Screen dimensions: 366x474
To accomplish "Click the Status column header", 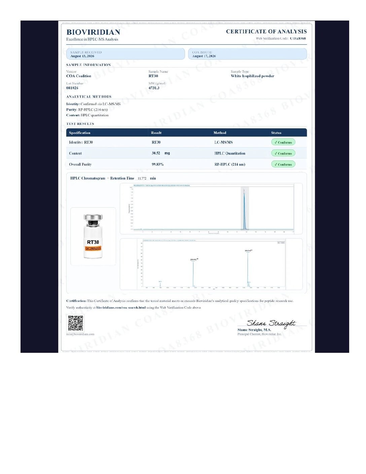I will [276, 133].
